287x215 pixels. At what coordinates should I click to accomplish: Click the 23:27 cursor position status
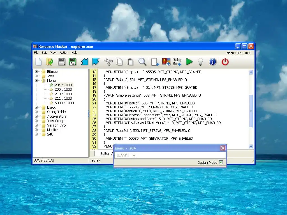pyautogui.click(x=96, y=160)
